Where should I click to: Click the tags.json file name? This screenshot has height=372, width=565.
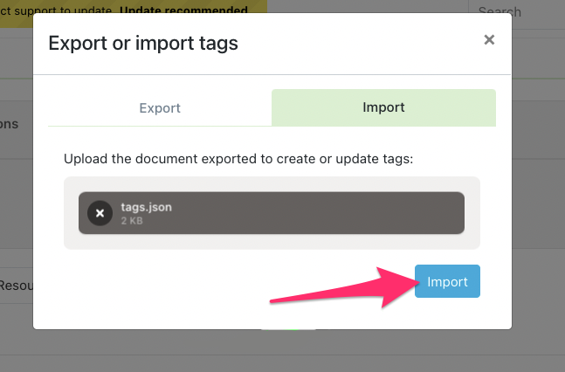tap(147, 207)
